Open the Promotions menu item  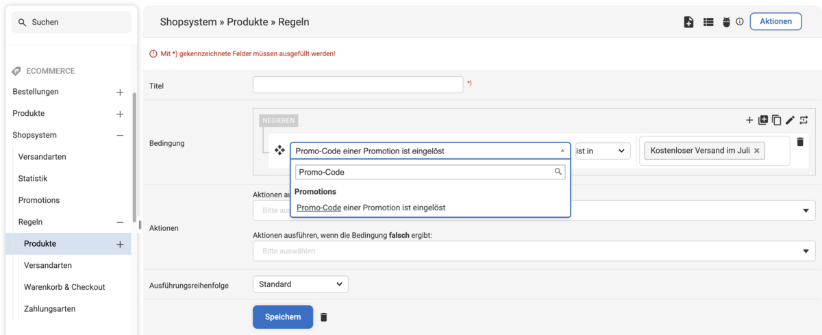click(39, 200)
